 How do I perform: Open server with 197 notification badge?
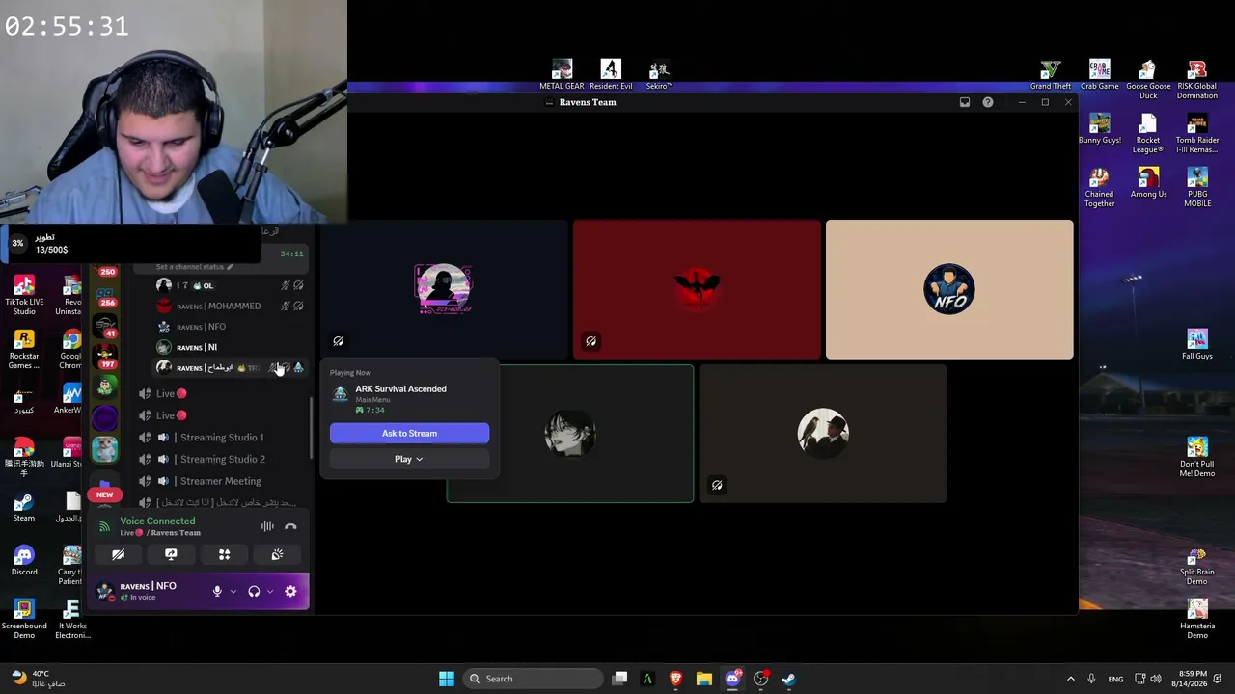pos(105,356)
